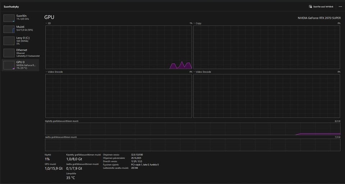Click the Video Decode graph area
345x184 pixels.
(x=267, y=96)
